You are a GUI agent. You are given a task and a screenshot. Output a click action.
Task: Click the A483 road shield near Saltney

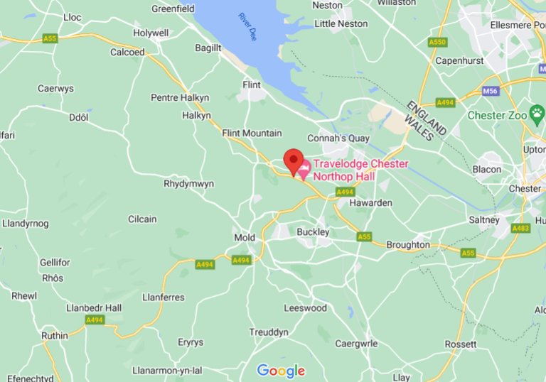coord(520,228)
